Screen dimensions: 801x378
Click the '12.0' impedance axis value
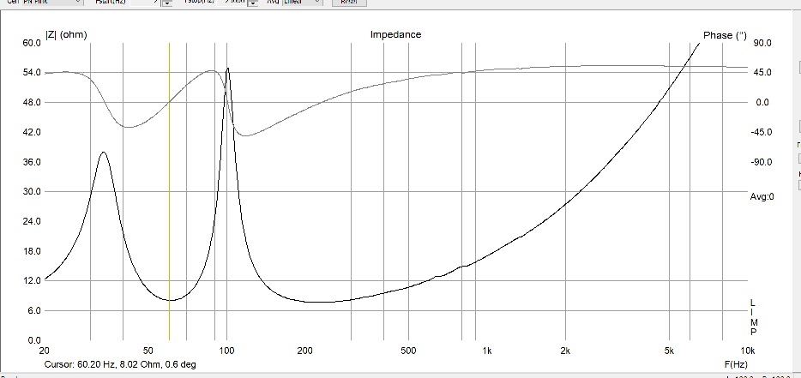coord(32,280)
